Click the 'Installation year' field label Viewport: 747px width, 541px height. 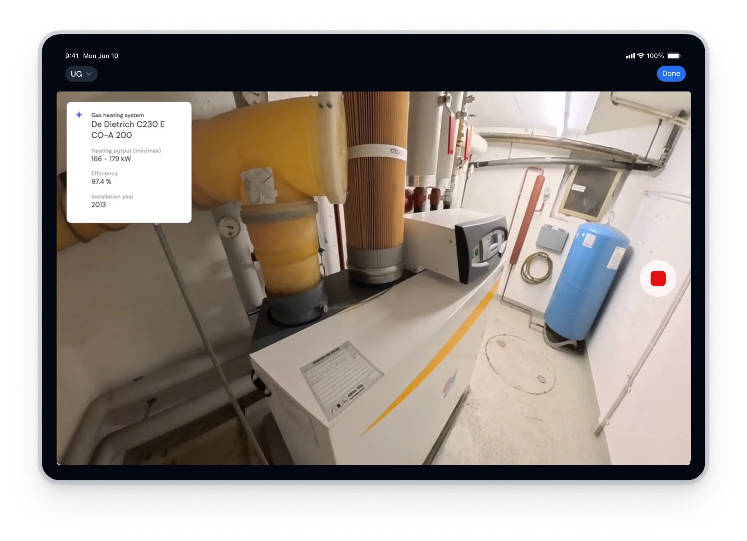coord(112,197)
